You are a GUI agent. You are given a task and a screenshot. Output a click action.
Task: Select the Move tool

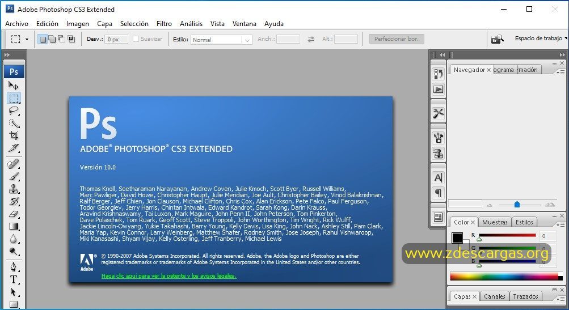tap(14, 86)
